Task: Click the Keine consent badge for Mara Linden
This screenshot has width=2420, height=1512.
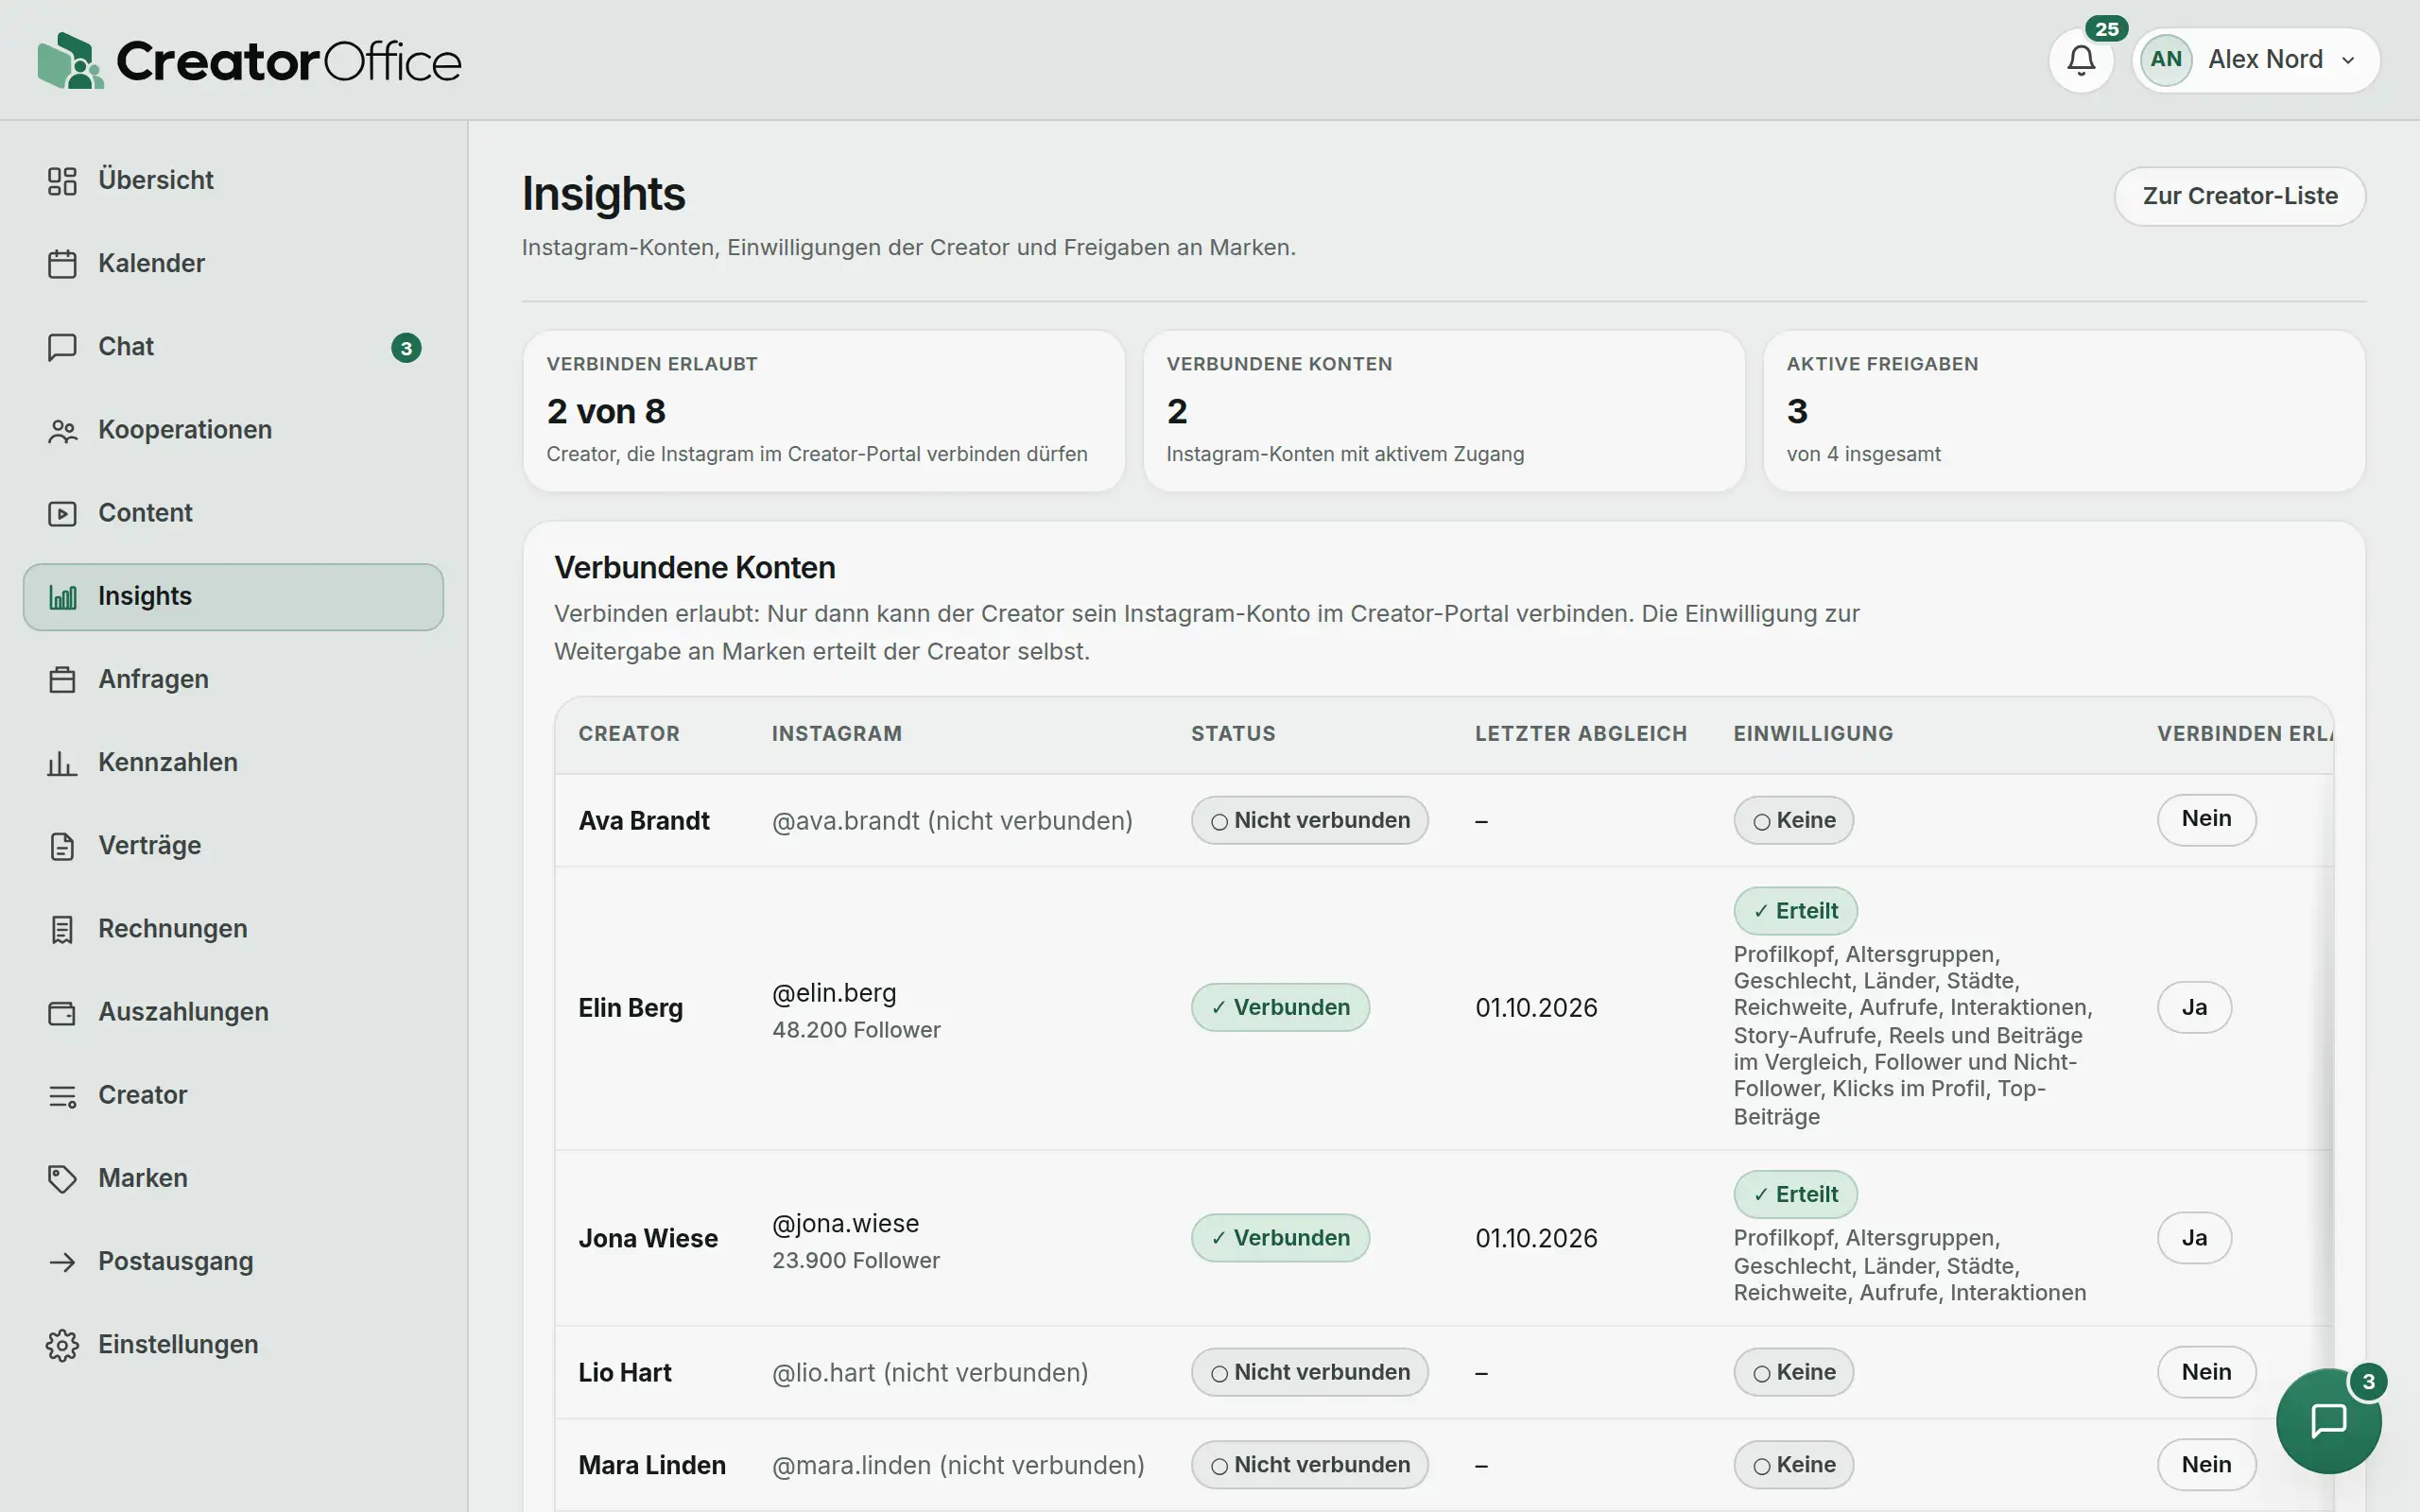Action: [1793, 1465]
